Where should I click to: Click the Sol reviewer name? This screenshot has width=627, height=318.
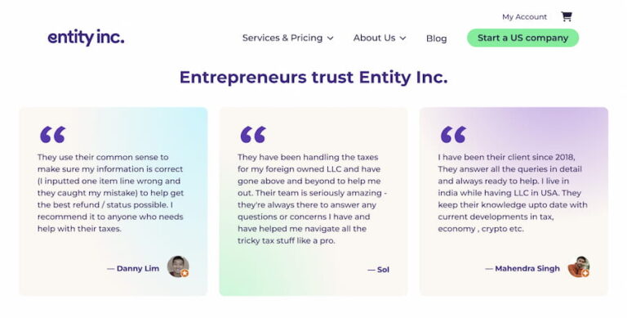383,270
